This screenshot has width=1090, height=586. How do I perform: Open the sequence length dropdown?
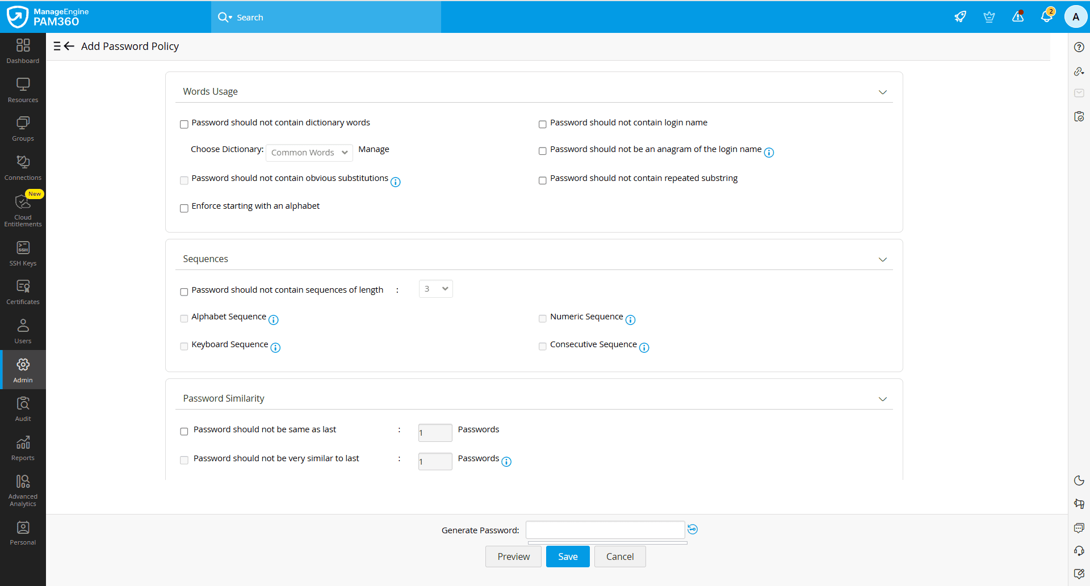coord(435,289)
